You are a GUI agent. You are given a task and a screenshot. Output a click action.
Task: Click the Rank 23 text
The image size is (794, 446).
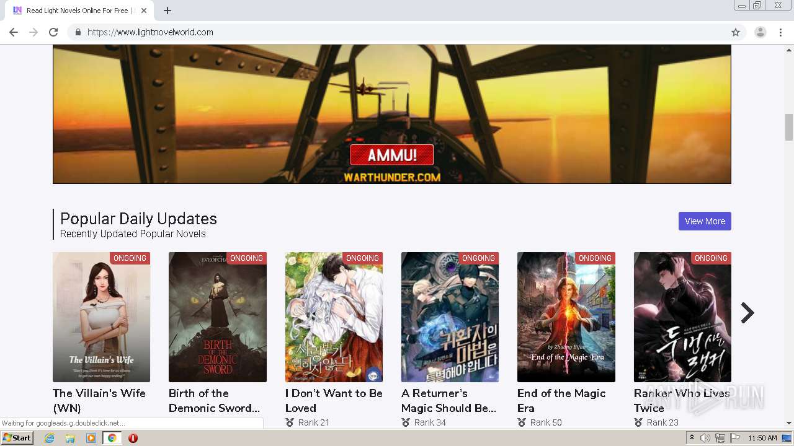point(662,422)
